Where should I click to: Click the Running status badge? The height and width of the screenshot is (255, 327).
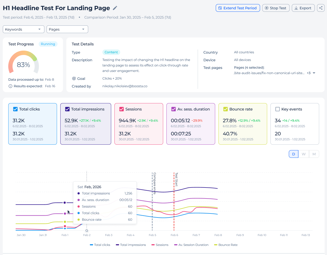point(48,44)
